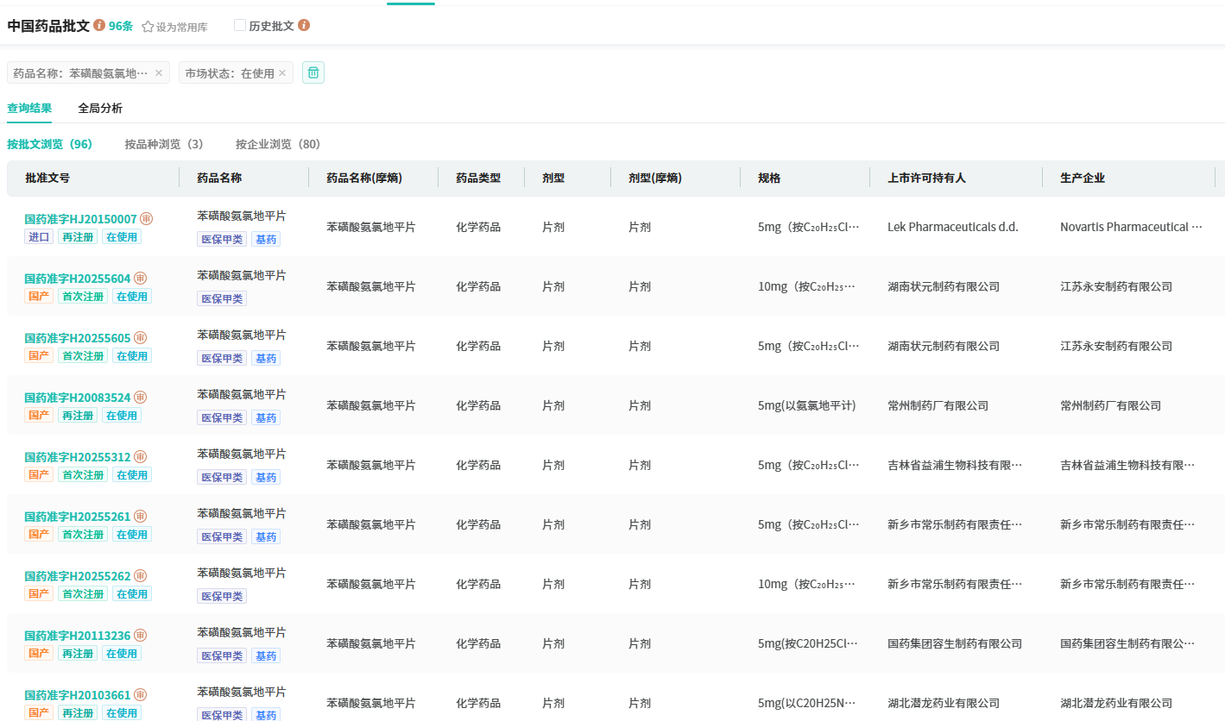Switch to 按品种浏览 (3) view
Viewport: 1225px width, 721px height.
pyautogui.click(x=164, y=144)
